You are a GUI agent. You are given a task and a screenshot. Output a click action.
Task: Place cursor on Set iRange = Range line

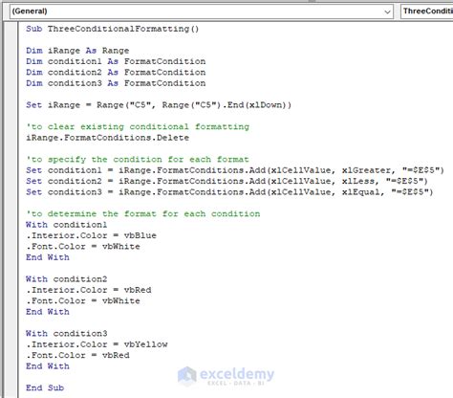tap(159, 105)
